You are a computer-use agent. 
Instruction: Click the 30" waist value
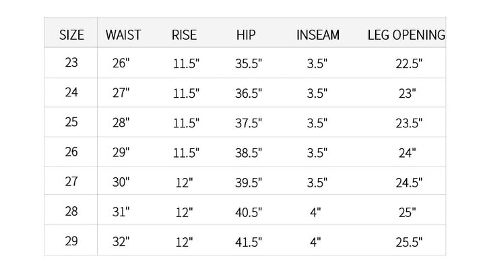pyautogui.click(x=121, y=183)
